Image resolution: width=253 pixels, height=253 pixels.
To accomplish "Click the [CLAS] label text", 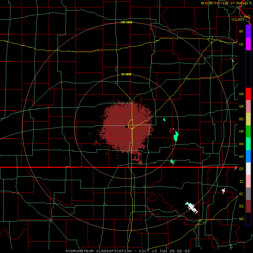I will [238, 19].
